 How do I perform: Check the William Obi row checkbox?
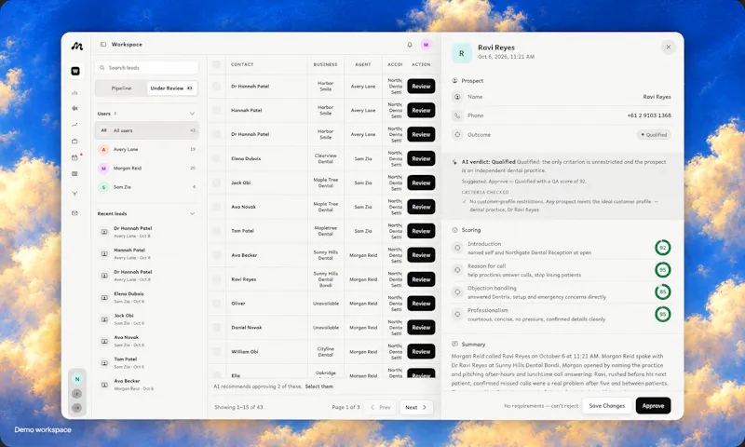216,351
